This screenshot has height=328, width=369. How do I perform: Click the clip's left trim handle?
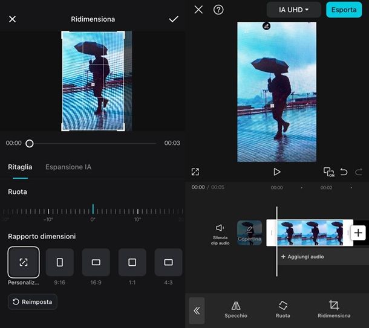pyautogui.click(x=272, y=233)
